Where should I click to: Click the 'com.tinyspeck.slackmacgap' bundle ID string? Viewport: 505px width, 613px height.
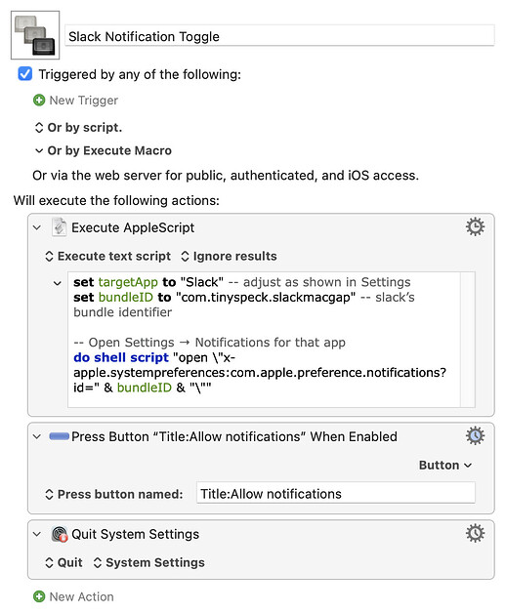[x=266, y=297]
